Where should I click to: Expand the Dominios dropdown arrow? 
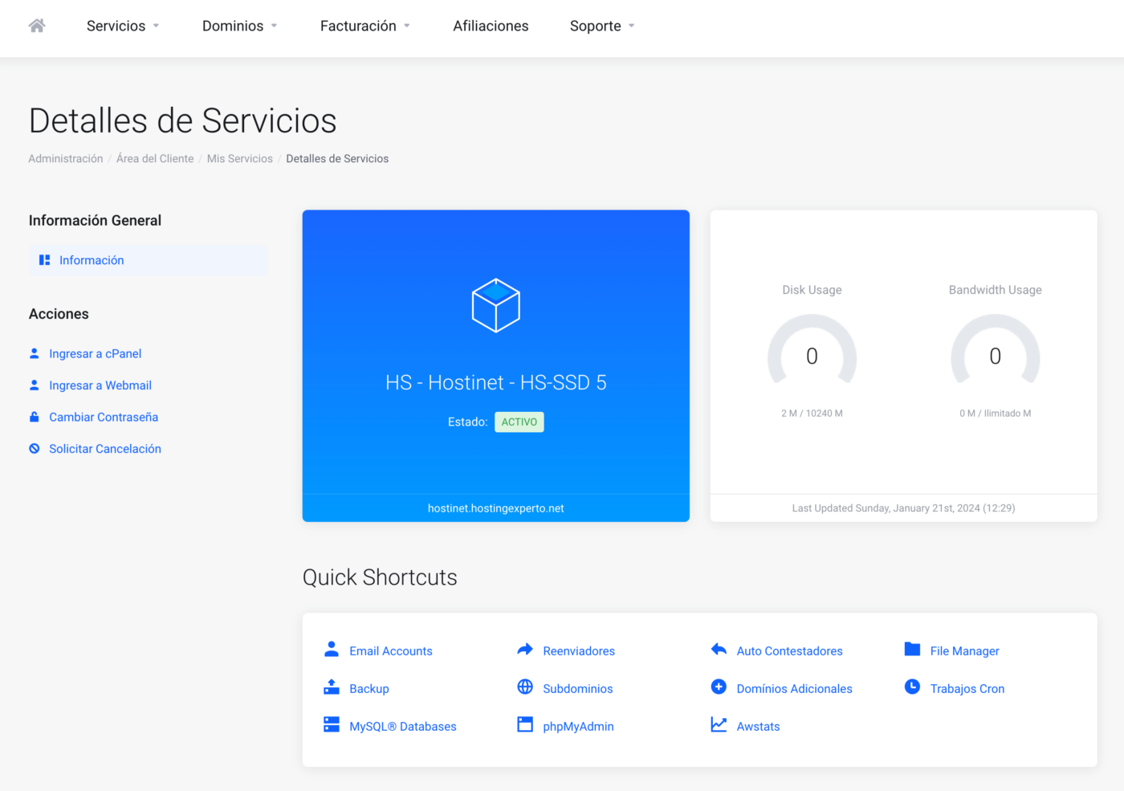[x=274, y=27]
